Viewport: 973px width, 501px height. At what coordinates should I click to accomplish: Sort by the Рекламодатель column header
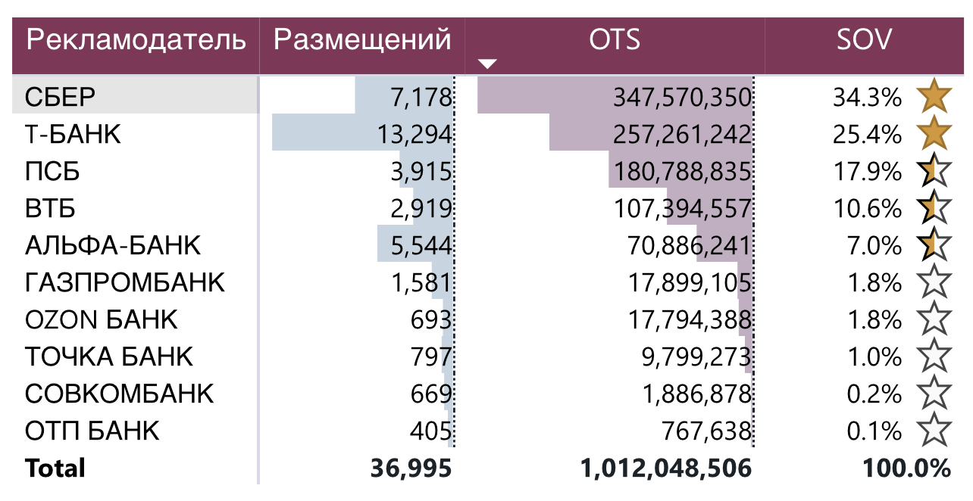136,39
